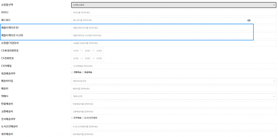Click the 쇼핑몰선택 label text
Image resolution: width=278 pixels, height=137 pixels.
pos(7,5)
